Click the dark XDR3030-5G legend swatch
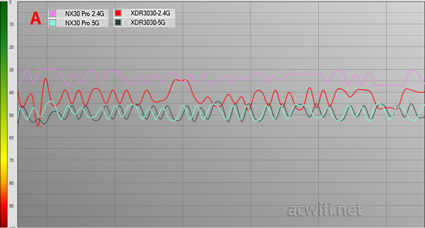The image size is (425, 228). [x=118, y=23]
